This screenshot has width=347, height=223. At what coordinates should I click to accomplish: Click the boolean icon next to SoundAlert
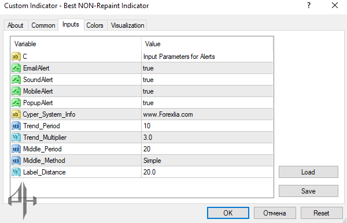coord(16,80)
